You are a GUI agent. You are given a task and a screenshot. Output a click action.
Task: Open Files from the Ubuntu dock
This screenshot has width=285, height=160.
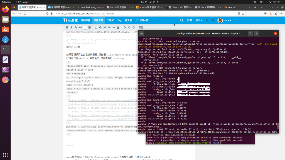(5, 19)
